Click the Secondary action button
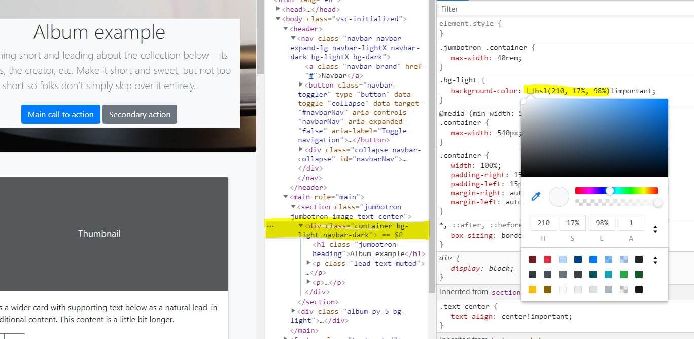 (140, 114)
